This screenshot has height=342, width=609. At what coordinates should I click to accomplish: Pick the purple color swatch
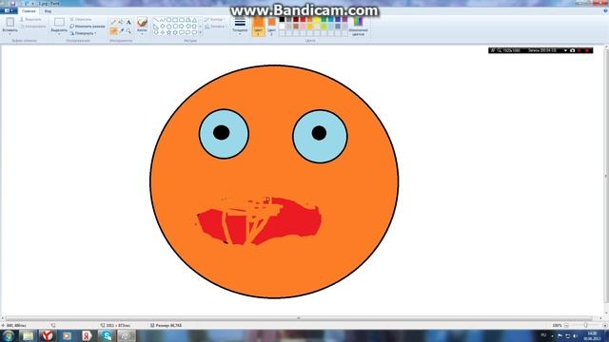pyautogui.click(x=344, y=19)
